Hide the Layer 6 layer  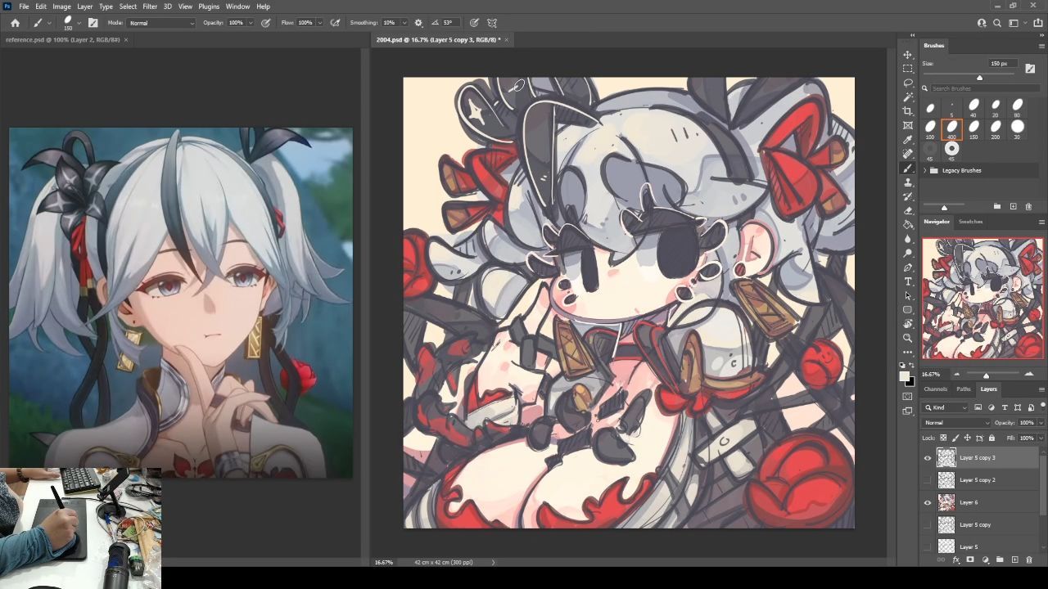tap(928, 502)
